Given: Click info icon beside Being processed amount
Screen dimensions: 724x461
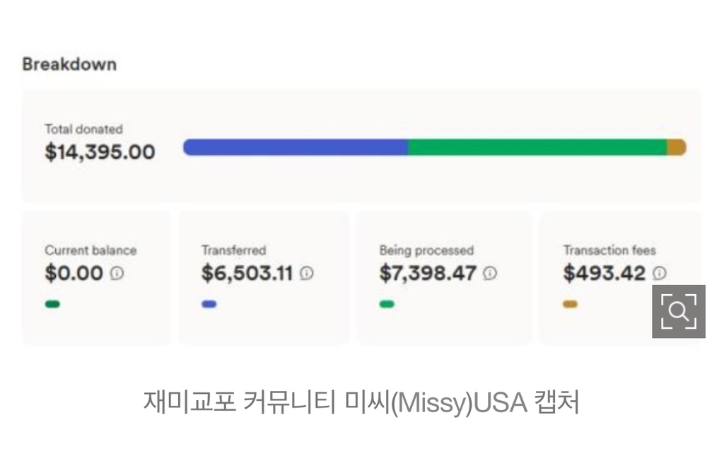Looking at the screenshot, I should (489, 273).
